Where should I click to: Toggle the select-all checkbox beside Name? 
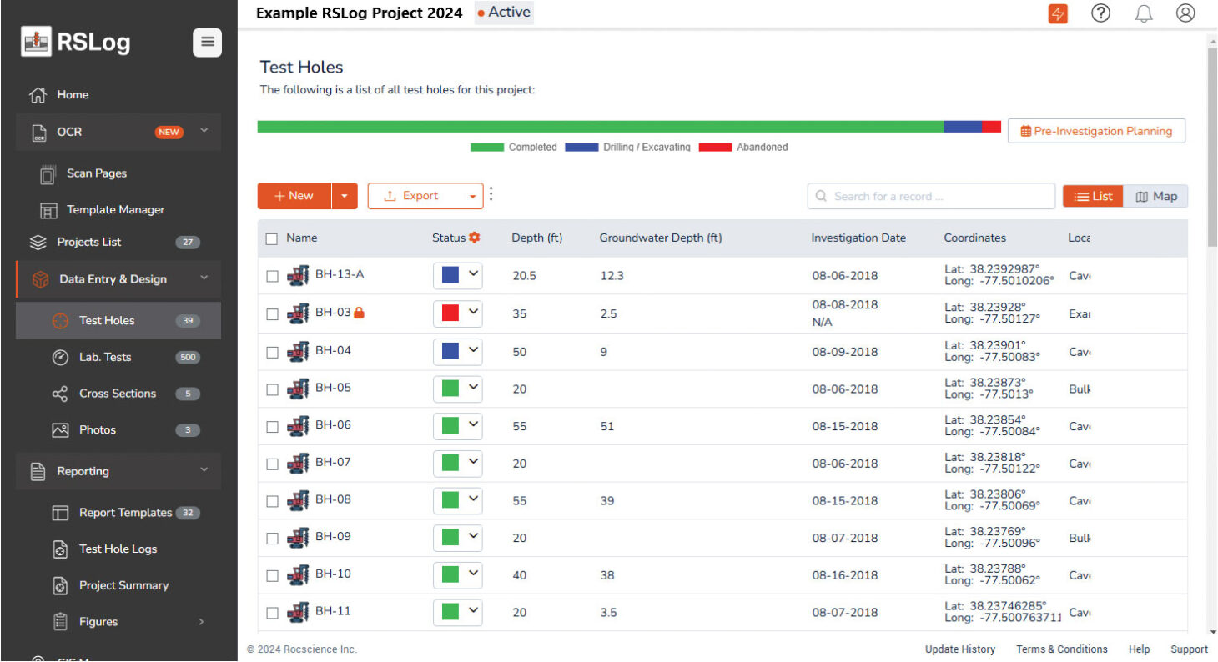271,238
